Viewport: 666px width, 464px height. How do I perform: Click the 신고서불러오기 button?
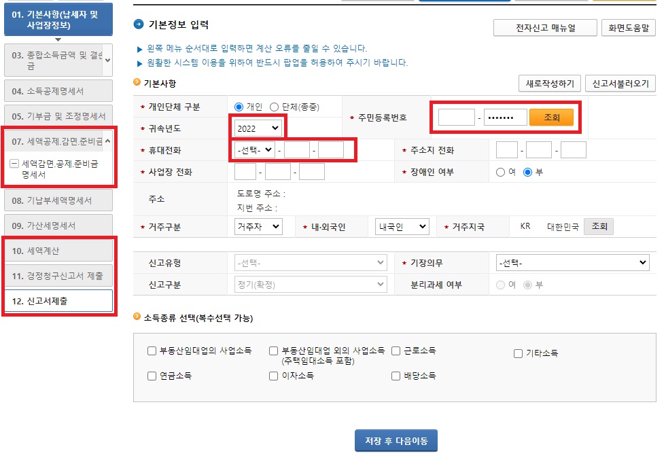[x=620, y=84]
